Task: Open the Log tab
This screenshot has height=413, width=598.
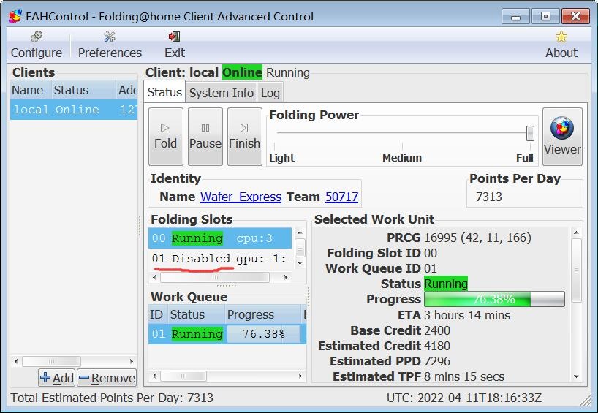Action: (x=270, y=93)
